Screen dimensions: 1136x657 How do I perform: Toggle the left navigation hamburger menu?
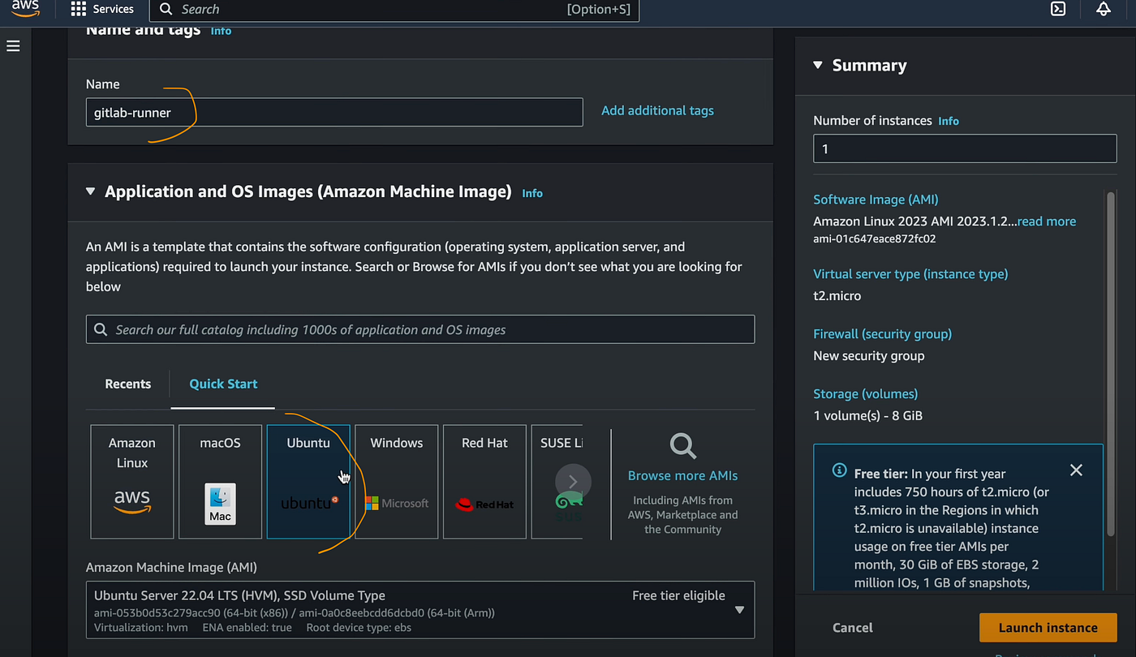(x=13, y=46)
